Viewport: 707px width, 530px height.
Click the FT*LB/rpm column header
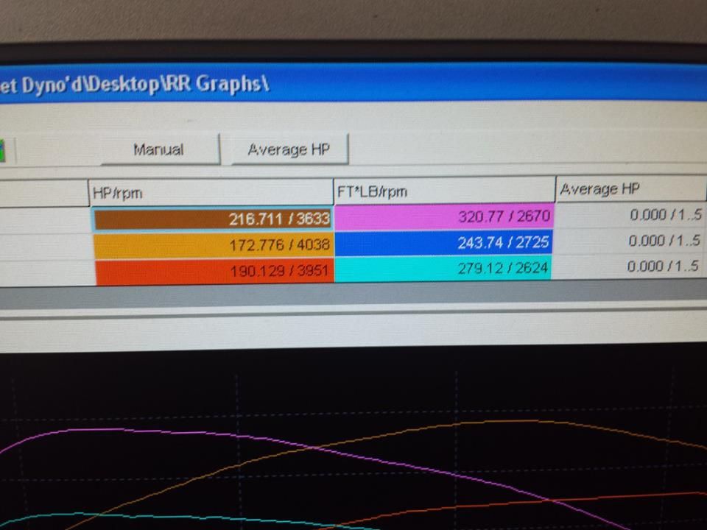click(443, 191)
